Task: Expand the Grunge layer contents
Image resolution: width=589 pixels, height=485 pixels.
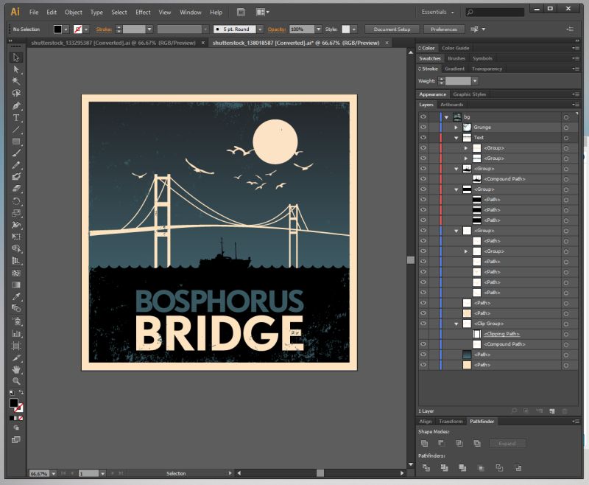Action: coord(455,127)
